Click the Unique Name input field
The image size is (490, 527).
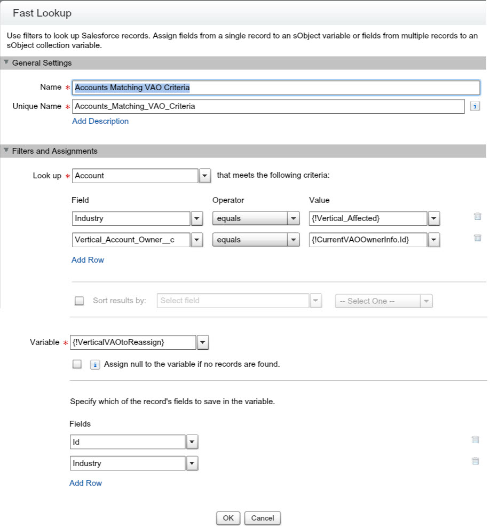coord(268,106)
